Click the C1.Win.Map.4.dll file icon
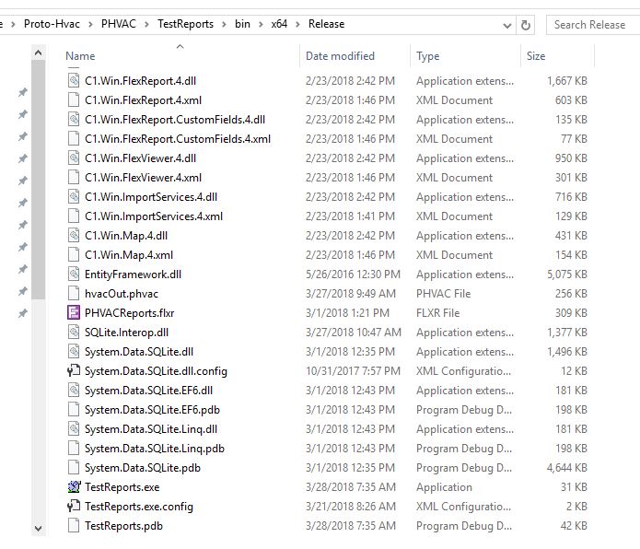The width and height of the screenshot is (640, 549). coord(74,236)
